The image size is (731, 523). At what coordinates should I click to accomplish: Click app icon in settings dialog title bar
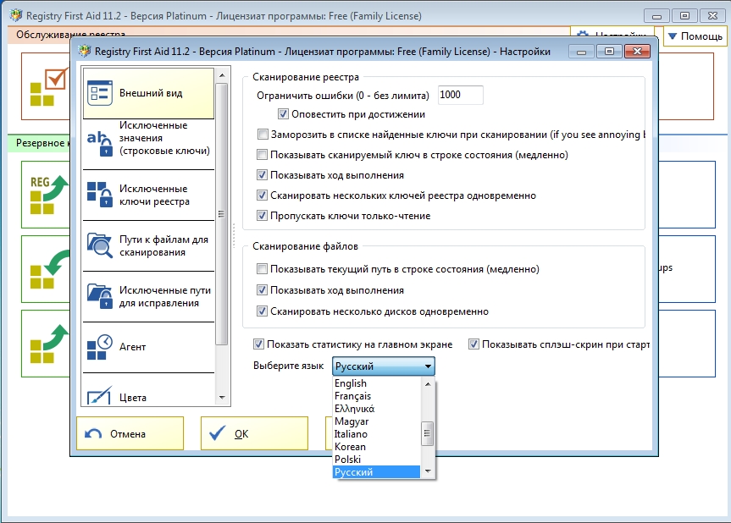[85, 50]
